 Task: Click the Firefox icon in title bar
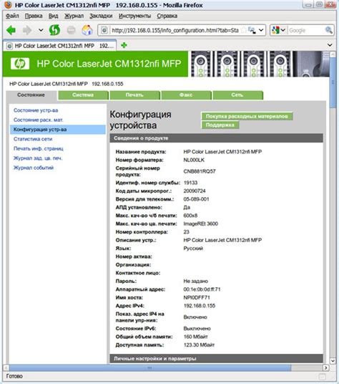8,4
